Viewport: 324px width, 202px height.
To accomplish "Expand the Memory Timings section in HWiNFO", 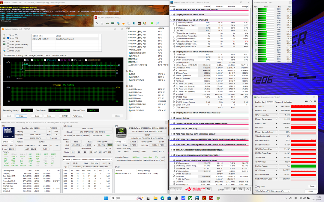I will tap(171, 118).
